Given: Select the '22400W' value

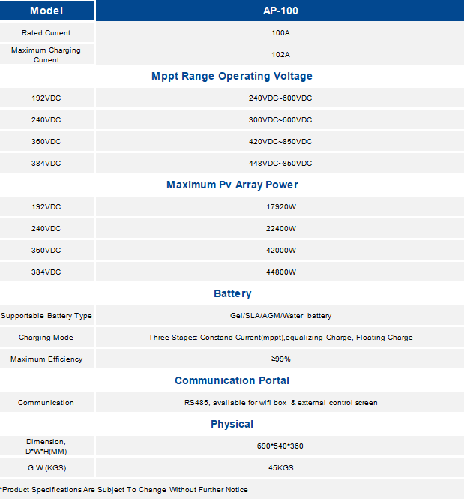Looking at the screenshot, I should pos(281,229).
